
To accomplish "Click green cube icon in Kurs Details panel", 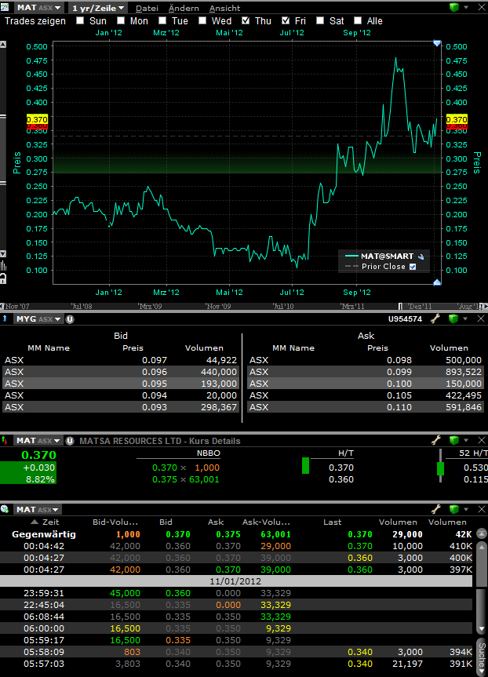I will pos(453,440).
